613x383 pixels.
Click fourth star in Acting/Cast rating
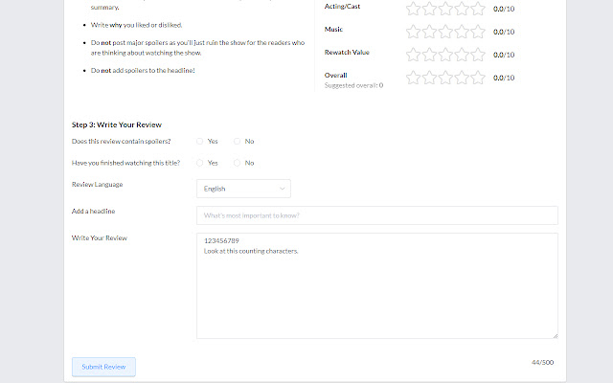pyautogui.click(x=462, y=9)
